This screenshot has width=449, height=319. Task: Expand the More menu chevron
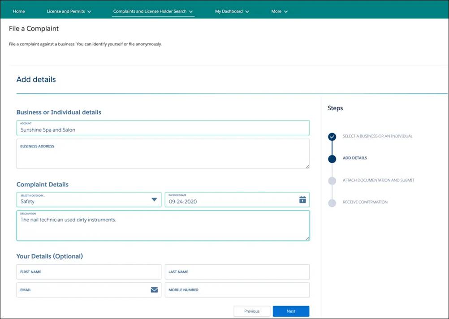tap(285, 12)
